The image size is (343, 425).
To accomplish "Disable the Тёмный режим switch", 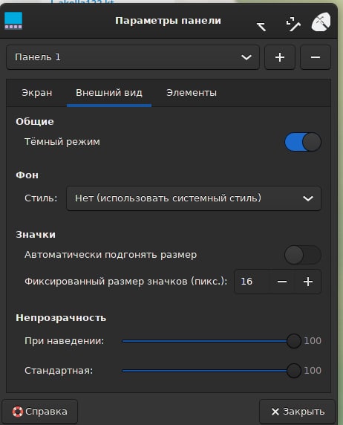I will tap(303, 142).
